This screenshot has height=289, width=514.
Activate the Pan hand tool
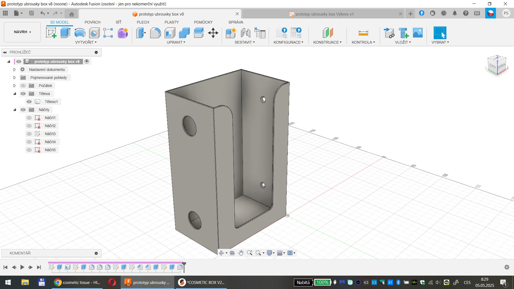coord(241,253)
